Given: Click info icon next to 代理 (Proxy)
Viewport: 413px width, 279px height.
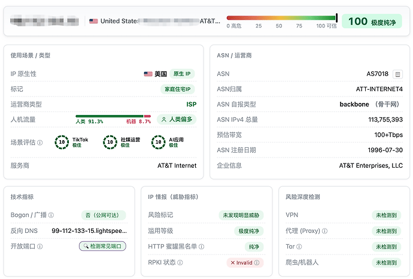Looking at the screenshot, I should [325, 231].
